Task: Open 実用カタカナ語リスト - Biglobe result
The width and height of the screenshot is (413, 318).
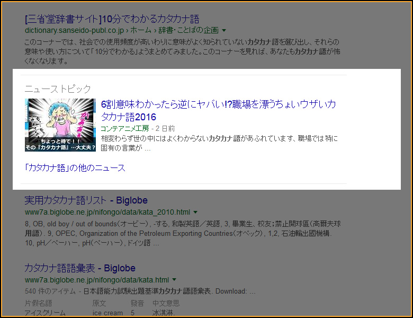Action: [x=86, y=200]
